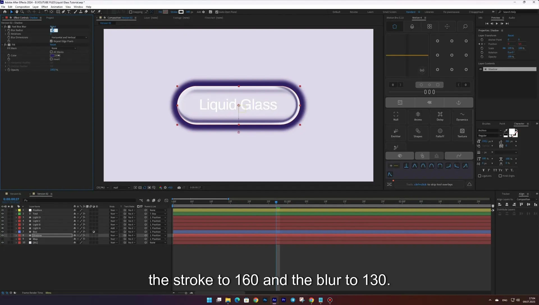Open the Shapes tool in Motion 4
The image size is (539, 305).
click(x=418, y=133)
